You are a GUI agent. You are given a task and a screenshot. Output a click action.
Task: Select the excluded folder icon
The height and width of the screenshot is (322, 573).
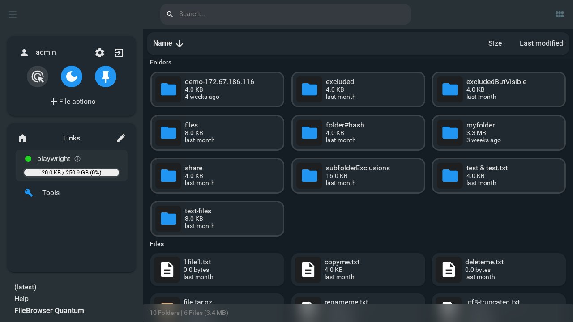pyautogui.click(x=309, y=89)
